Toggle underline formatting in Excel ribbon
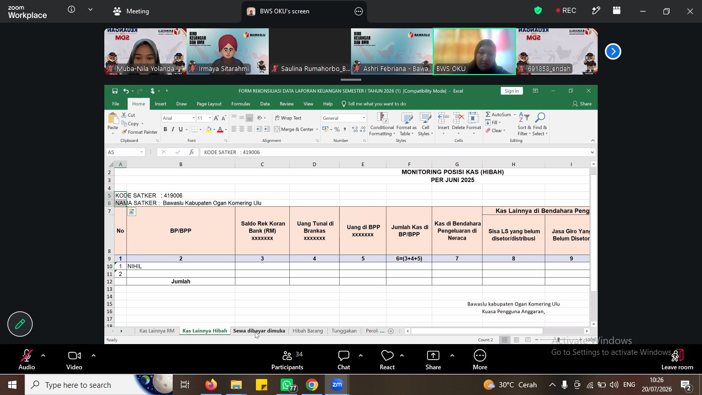This screenshot has height=395, width=702. (180, 130)
